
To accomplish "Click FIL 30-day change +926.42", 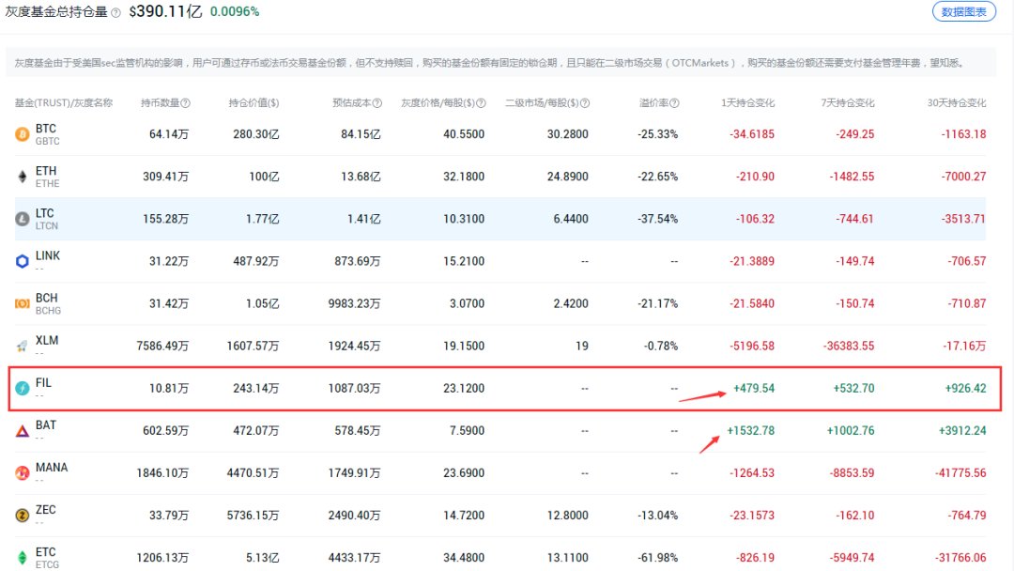I will (x=965, y=388).
